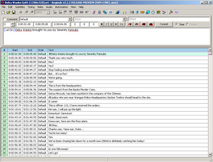Screen dimensions: 213x162
Task: Click the subtitle grid scroll-down arrow
Action: pyautogui.click(x=210, y=155)
